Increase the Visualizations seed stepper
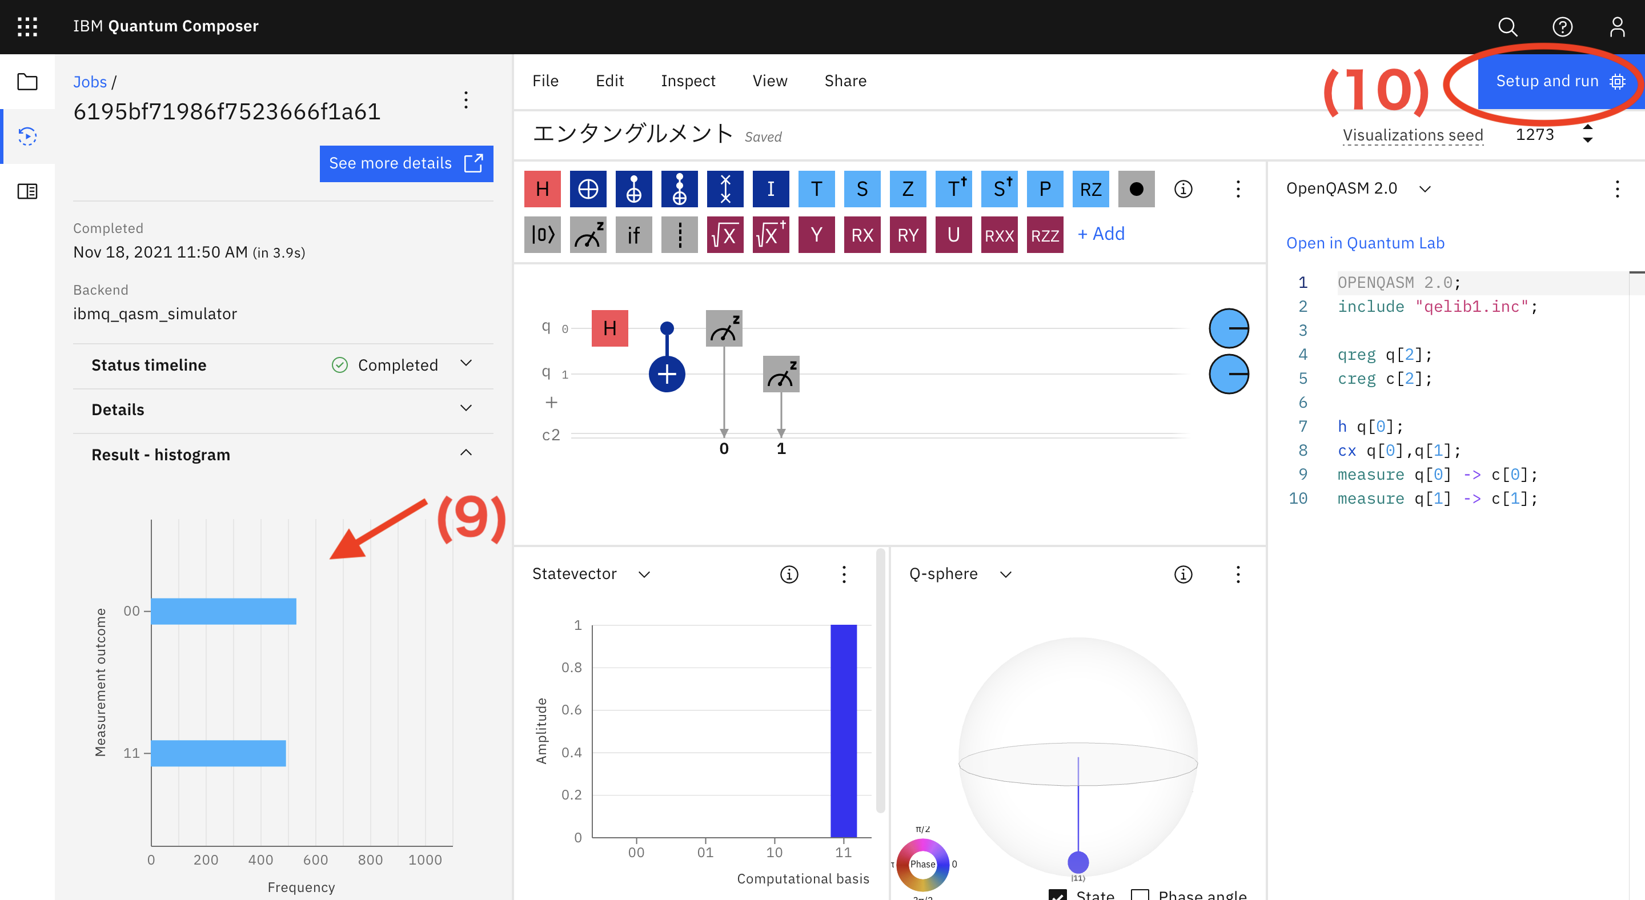The height and width of the screenshot is (900, 1645). pyautogui.click(x=1587, y=127)
